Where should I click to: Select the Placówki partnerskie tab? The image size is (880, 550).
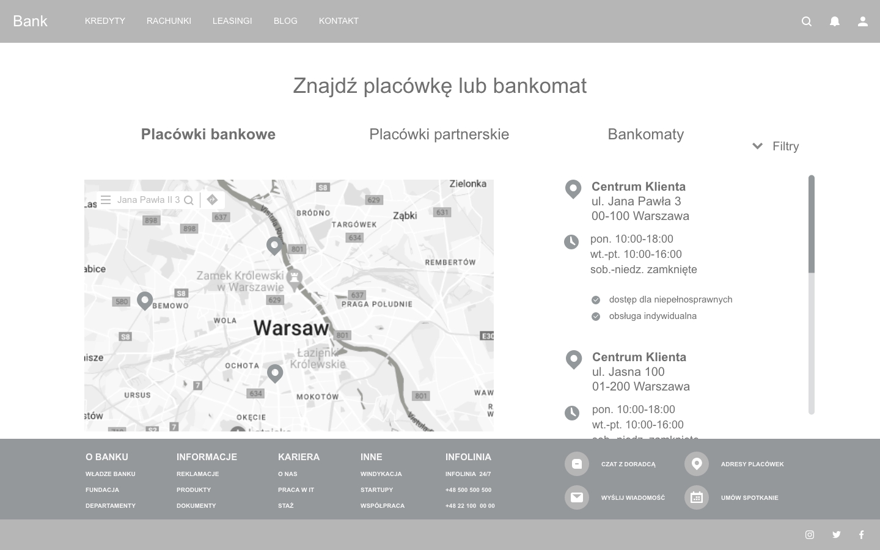pos(439,134)
